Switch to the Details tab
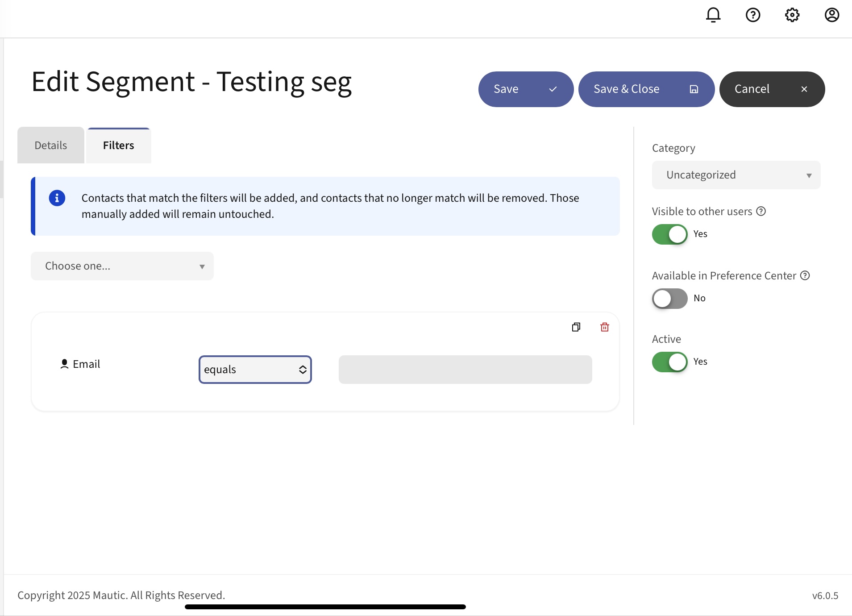This screenshot has height=616, width=852. click(51, 146)
